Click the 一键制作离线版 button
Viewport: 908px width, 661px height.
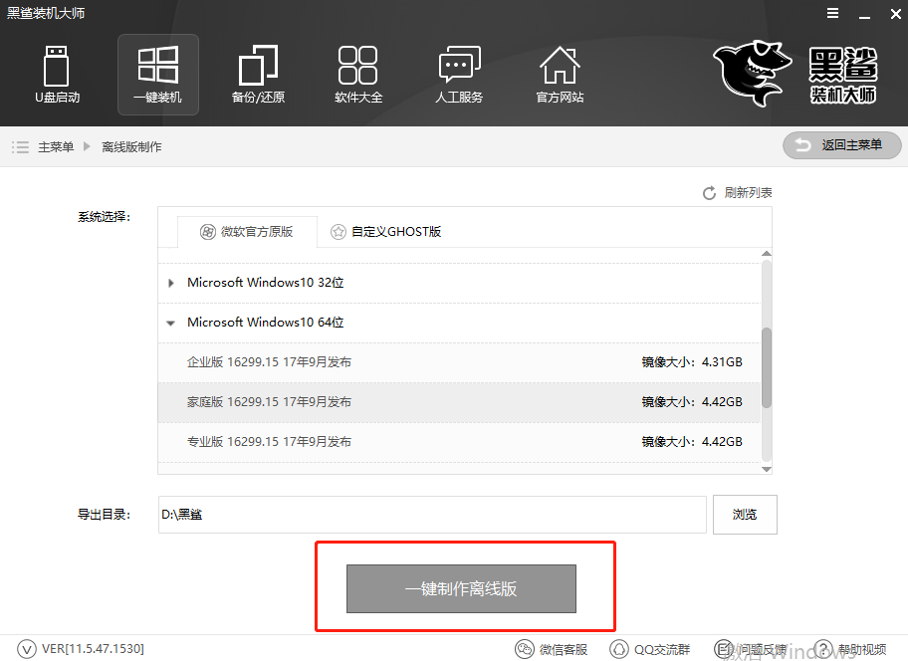[x=461, y=588]
